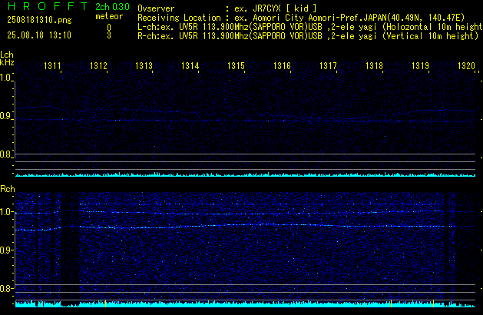Select the 1312 time tick
483x315 pixels.
(x=98, y=66)
